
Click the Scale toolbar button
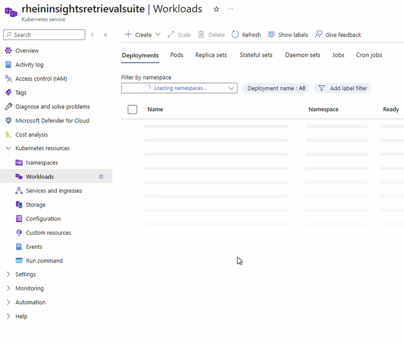(x=179, y=35)
